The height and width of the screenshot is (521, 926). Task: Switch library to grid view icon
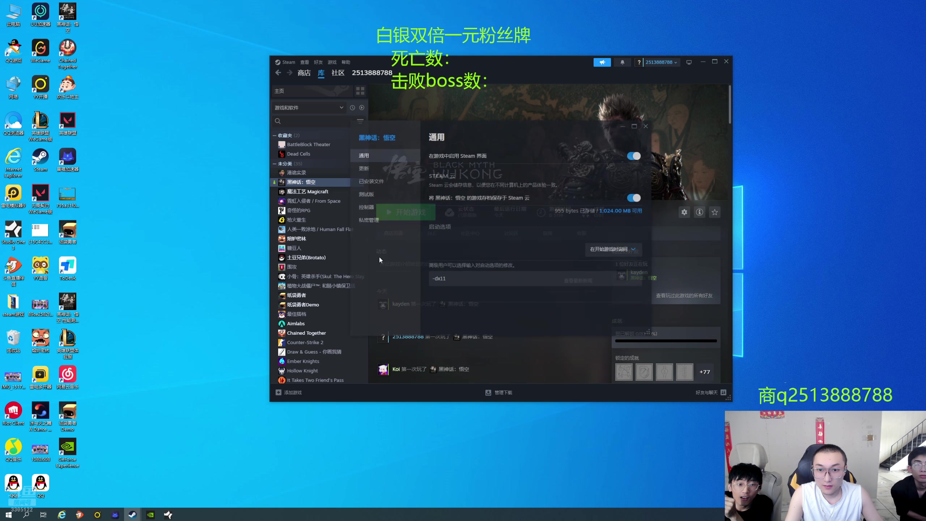360,91
